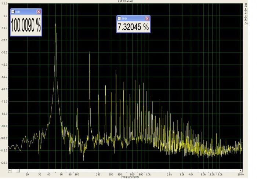Screen dimensions: 257x179
Task: Click the 100.0090 % IMD readout
Action: click(26, 25)
